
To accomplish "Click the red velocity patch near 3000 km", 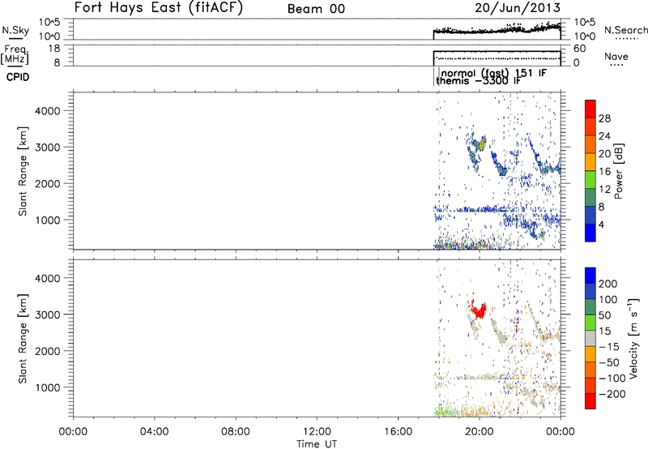I will pos(479,310).
